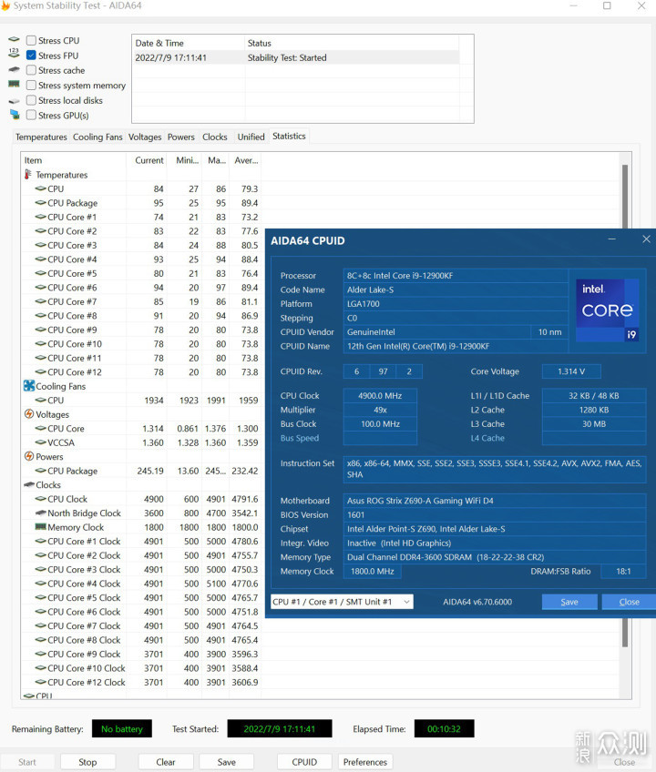Screen dimensions: 656x772
Task: Select the CPU Core #4 Clock row
Action: click(141, 584)
